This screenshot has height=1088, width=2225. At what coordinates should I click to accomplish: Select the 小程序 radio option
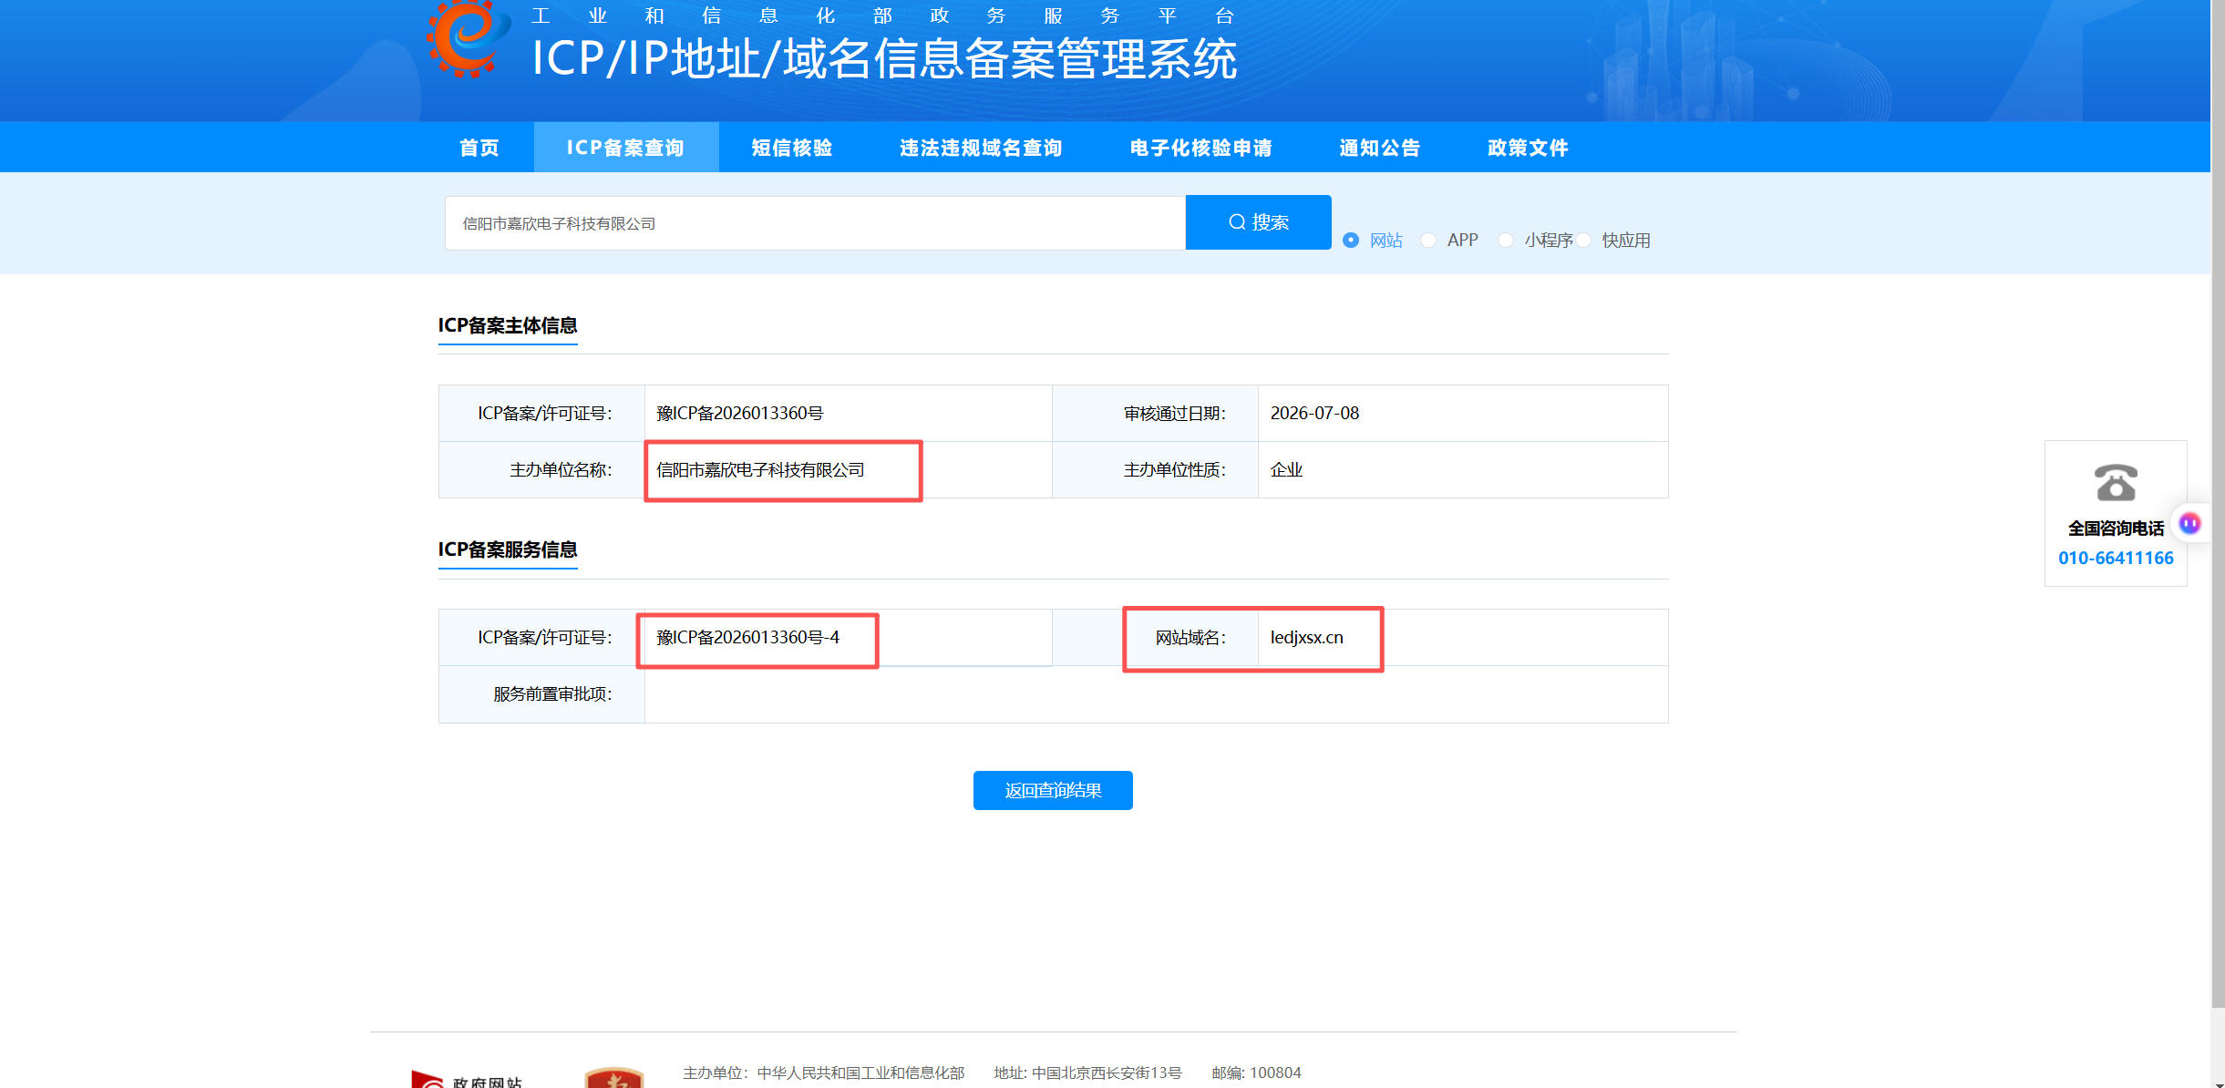coord(1506,240)
